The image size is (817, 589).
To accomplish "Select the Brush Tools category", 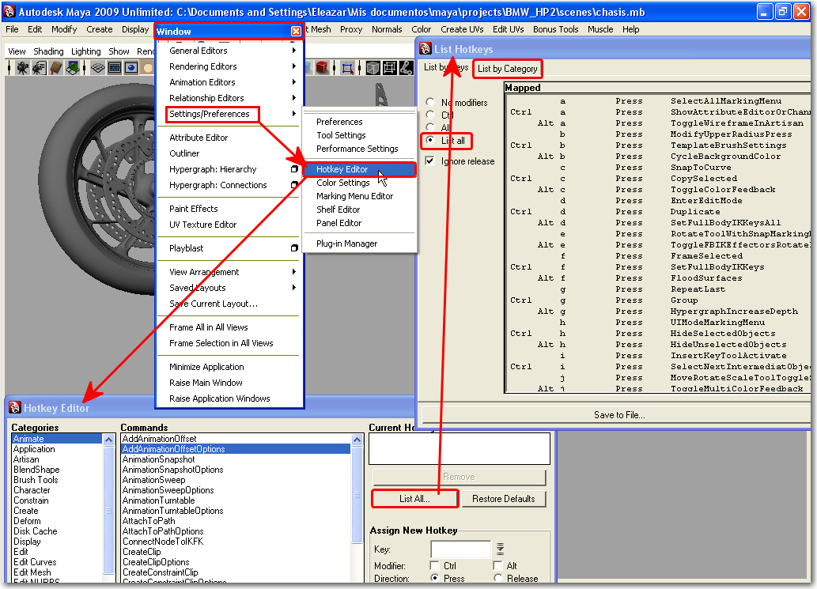I will (x=36, y=480).
